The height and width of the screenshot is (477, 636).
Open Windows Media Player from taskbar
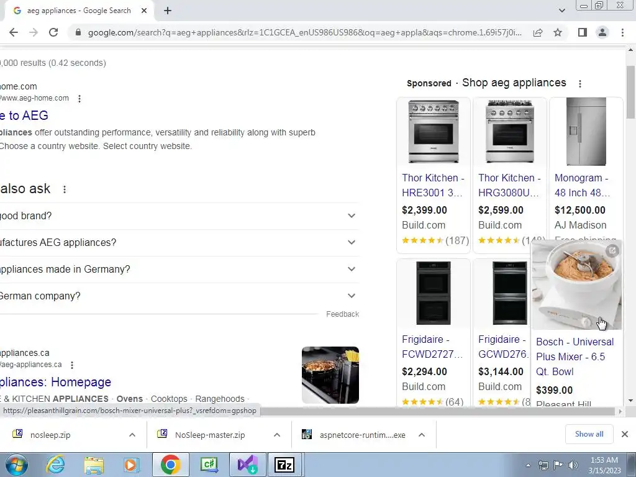click(x=132, y=465)
